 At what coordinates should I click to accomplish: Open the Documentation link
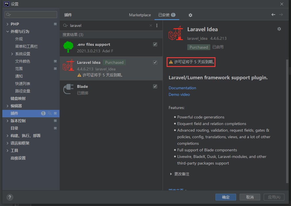click(182, 88)
